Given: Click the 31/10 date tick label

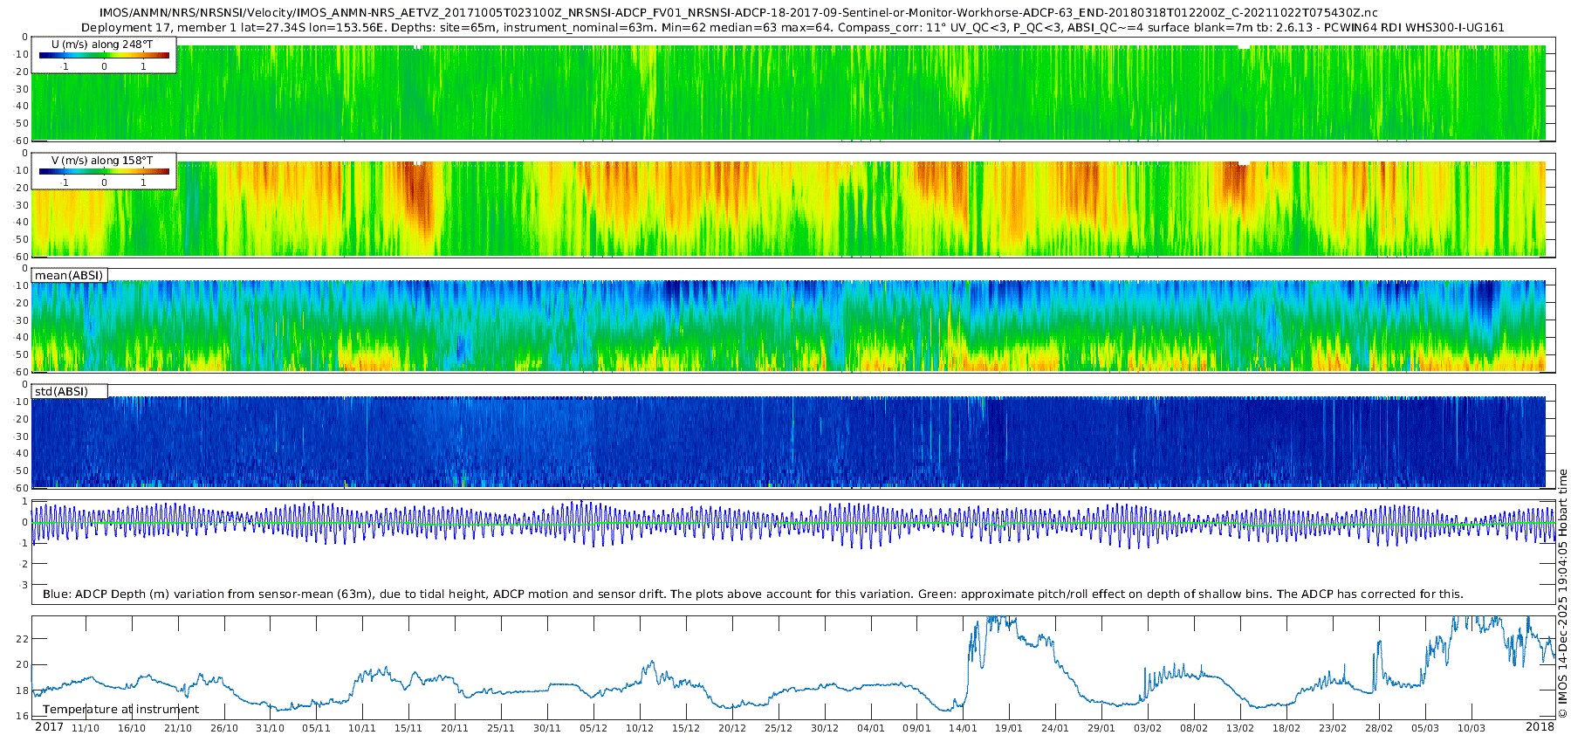Looking at the screenshot, I should 270,728.
